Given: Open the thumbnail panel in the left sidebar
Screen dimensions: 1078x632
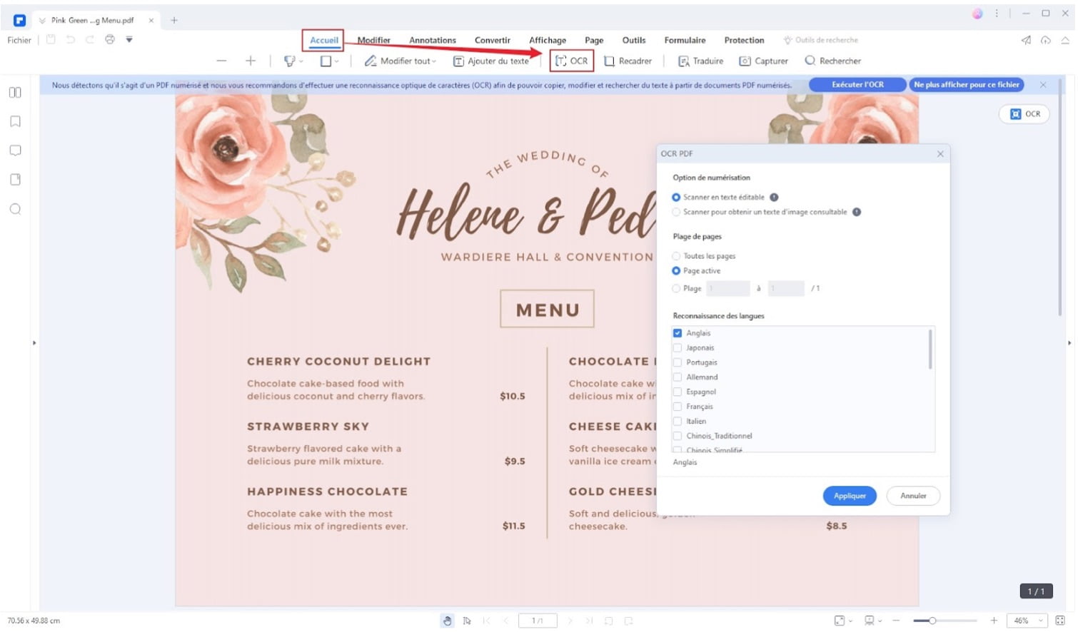Looking at the screenshot, I should (14, 92).
